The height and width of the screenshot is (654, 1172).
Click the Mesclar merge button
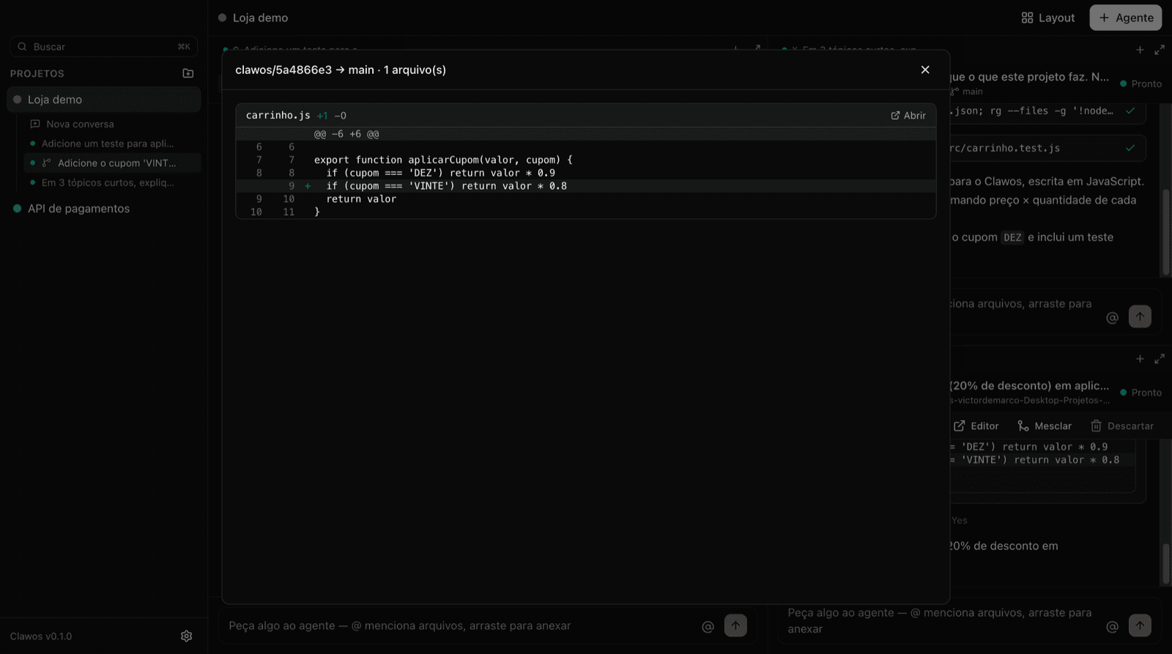click(x=1045, y=426)
